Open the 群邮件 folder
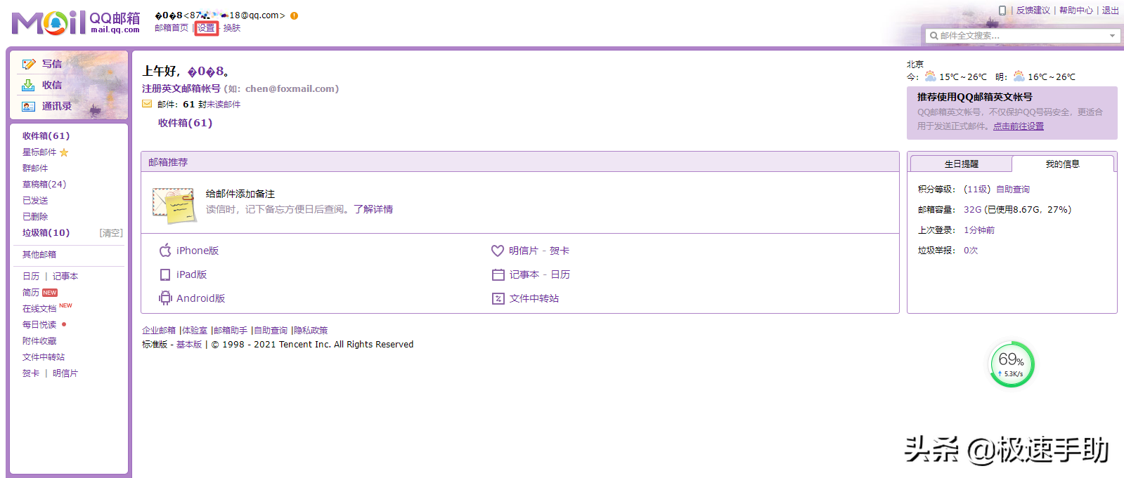 [x=35, y=168]
